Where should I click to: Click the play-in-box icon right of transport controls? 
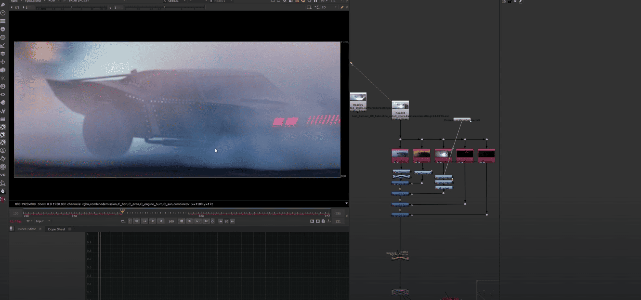312,221
